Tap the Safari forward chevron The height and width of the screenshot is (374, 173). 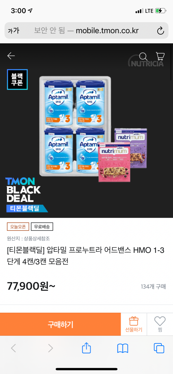click(x=50, y=348)
